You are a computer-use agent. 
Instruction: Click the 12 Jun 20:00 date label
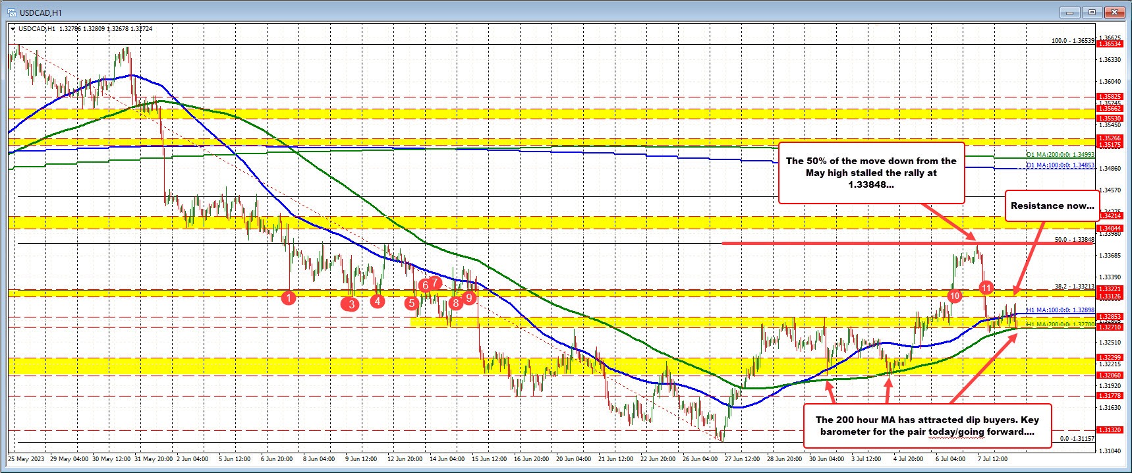(405, 459)
